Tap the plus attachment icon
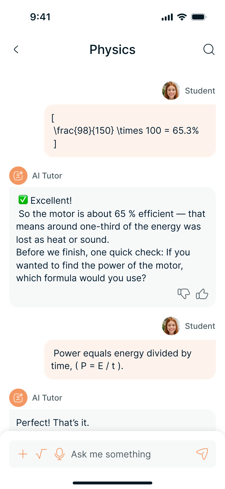Viewport: 225px width, 489px height. coord(23,454)
